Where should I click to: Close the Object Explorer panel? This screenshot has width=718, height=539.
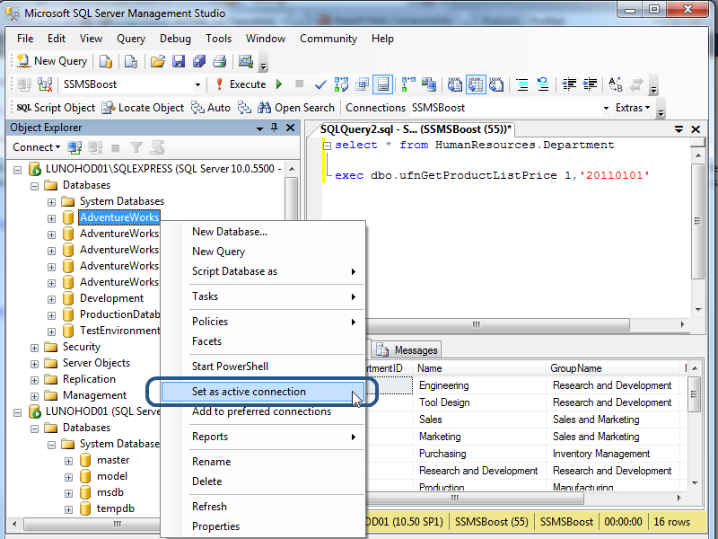pos(290,128)
